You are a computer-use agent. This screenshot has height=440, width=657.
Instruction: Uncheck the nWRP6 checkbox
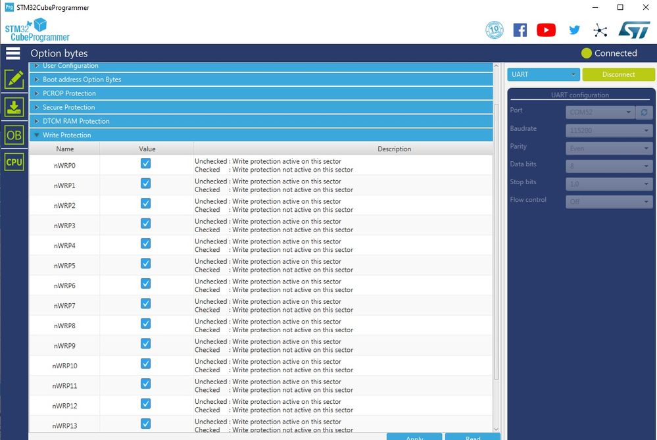click(145, 283)
